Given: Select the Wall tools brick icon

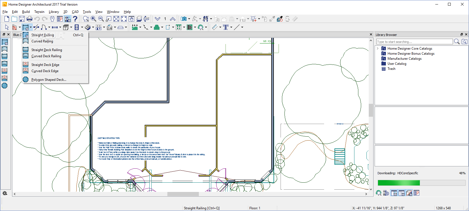Looking at the screenshot, I should (14, 27).
